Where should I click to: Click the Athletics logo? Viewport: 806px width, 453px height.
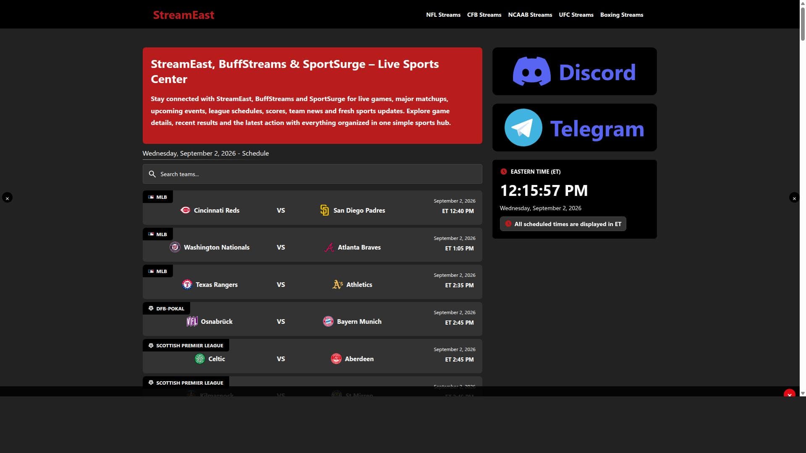point(338,284)
